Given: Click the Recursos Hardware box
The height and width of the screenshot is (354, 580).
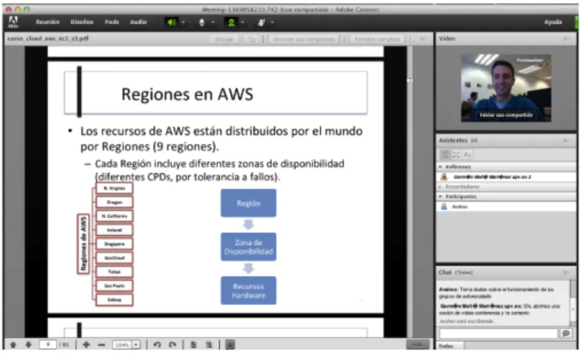Looking at the screenshot, I should pos(248,291).
